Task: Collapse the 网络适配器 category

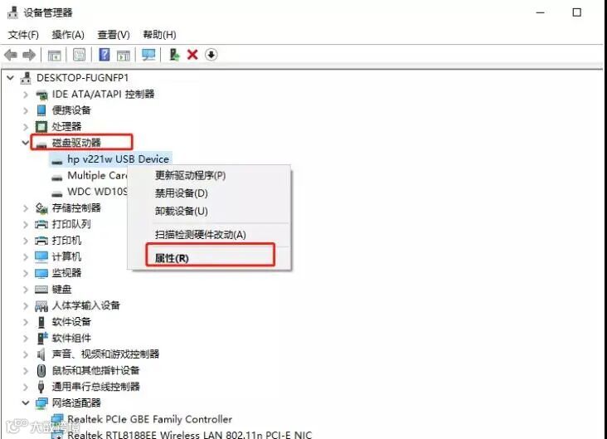Action: (x=26, y=403)
